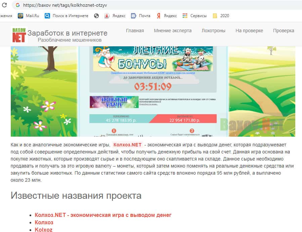Click the Baxov NET site logo
The height and width of the screenshot is (232, 302).
[19, 35]
